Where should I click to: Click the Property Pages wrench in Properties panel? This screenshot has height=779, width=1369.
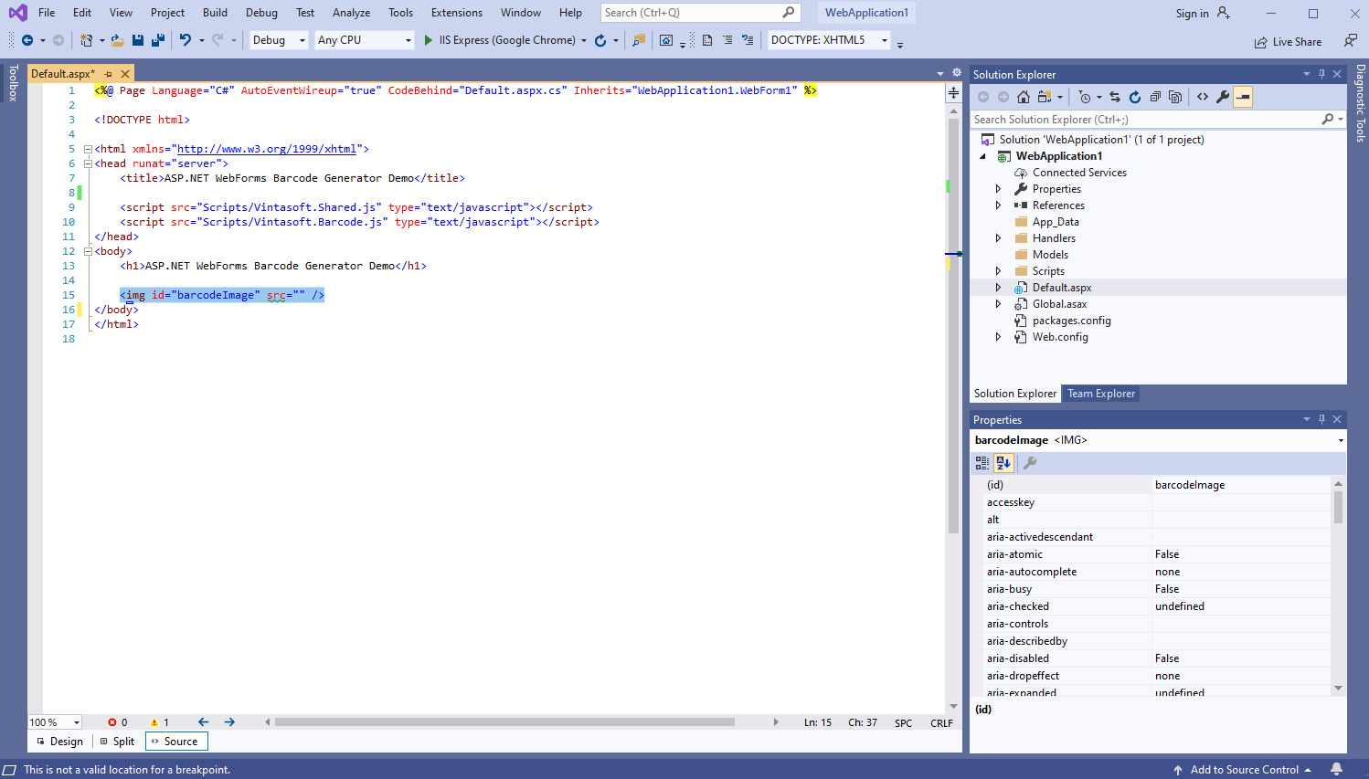click(1030, 463)
